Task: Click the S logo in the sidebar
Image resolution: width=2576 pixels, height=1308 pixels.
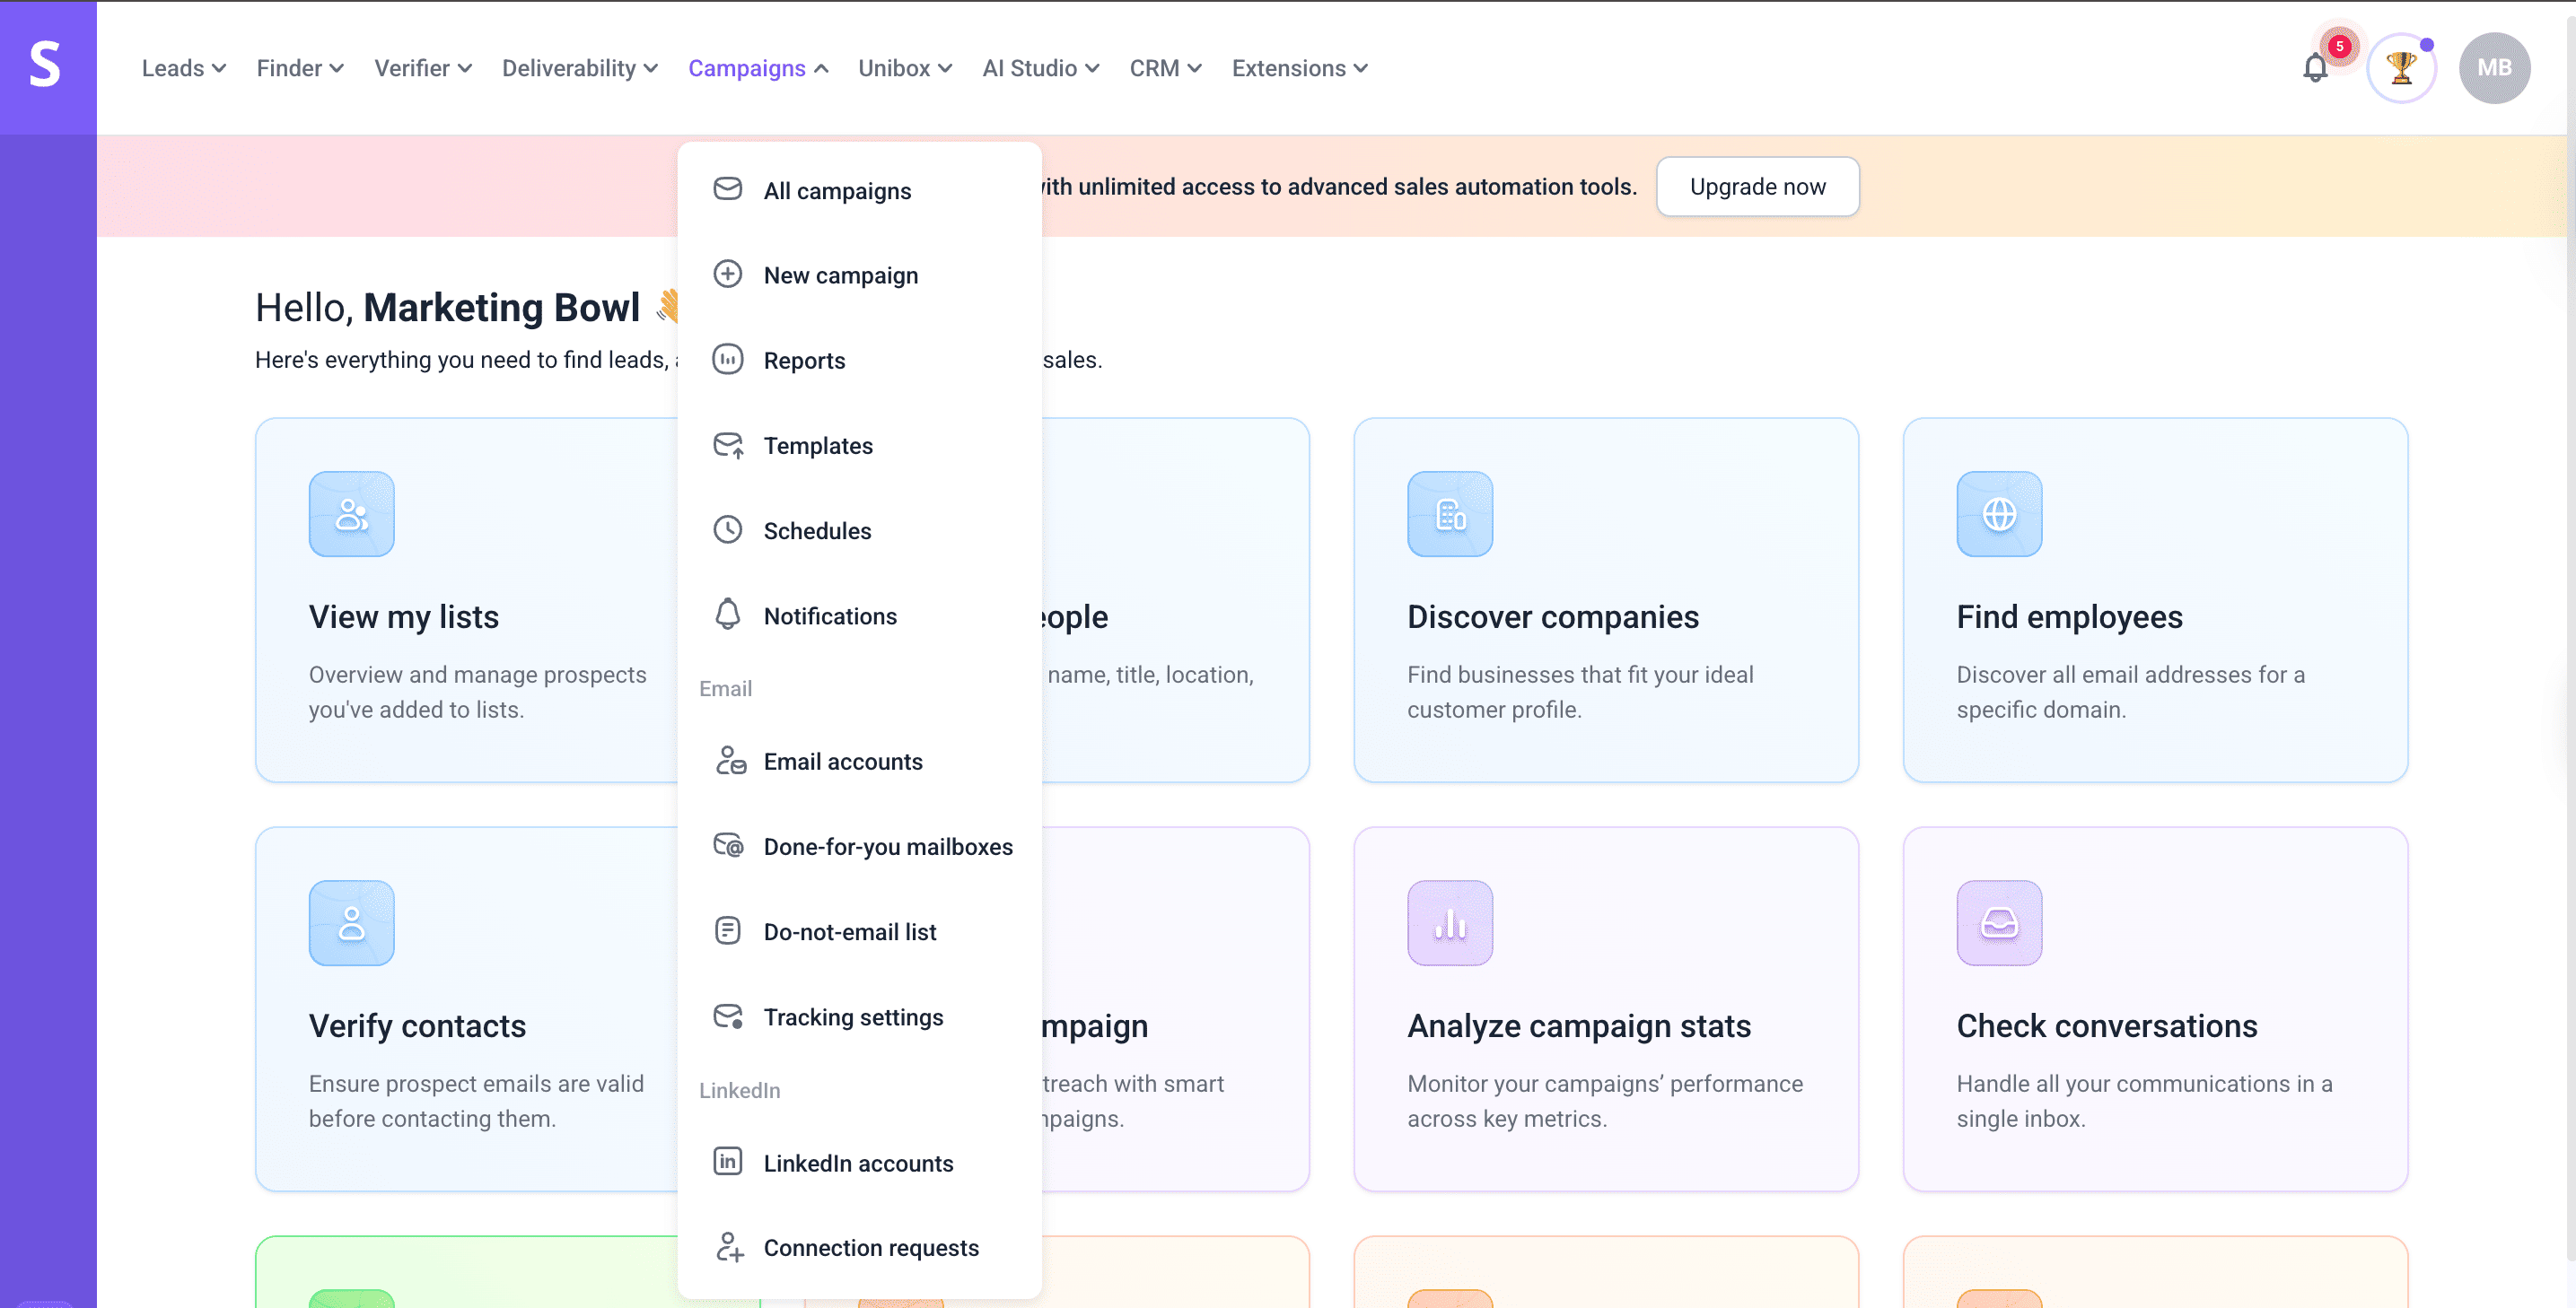Action: [48, 67]
